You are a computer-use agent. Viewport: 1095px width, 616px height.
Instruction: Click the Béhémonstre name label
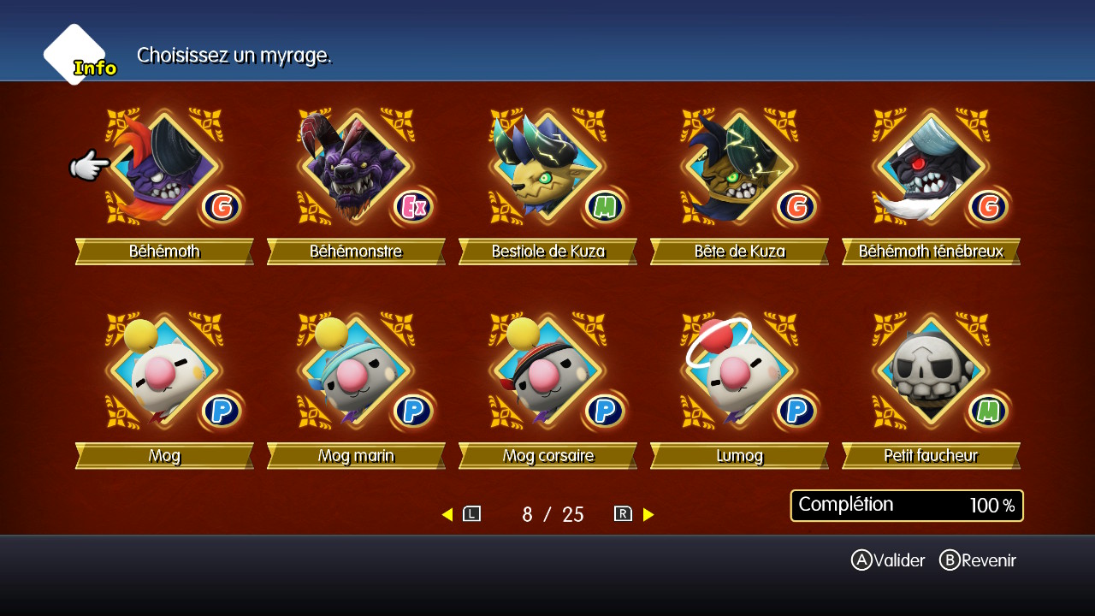tap(356, 252)
